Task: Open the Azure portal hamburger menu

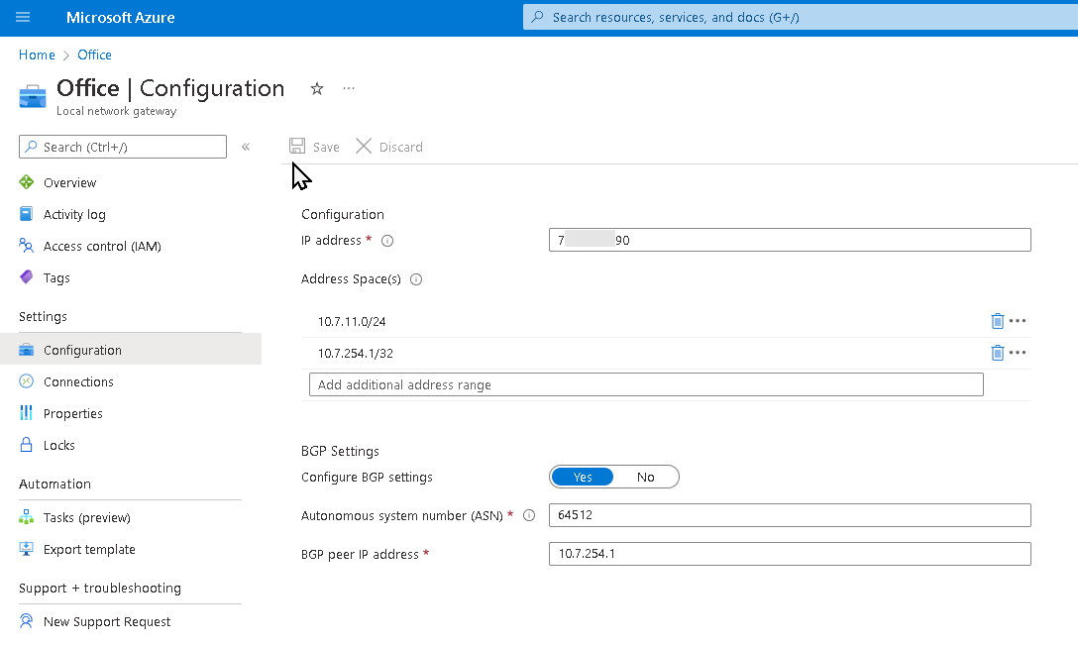Action: 23,17
